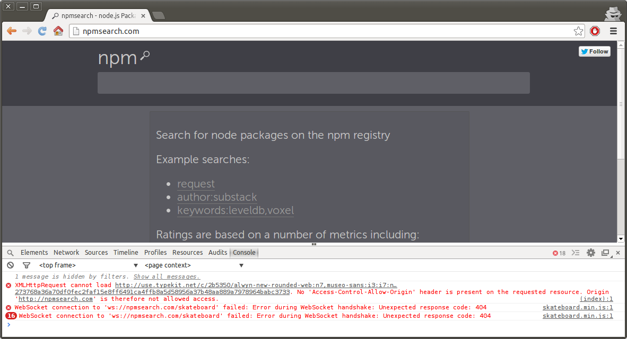
Task: Switch to the Audits panel
Action: tap(217, 252)
